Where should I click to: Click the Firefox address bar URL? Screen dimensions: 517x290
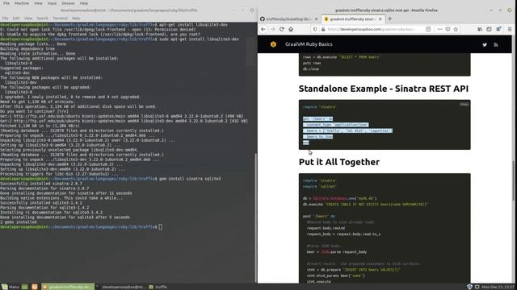[371, 29]
